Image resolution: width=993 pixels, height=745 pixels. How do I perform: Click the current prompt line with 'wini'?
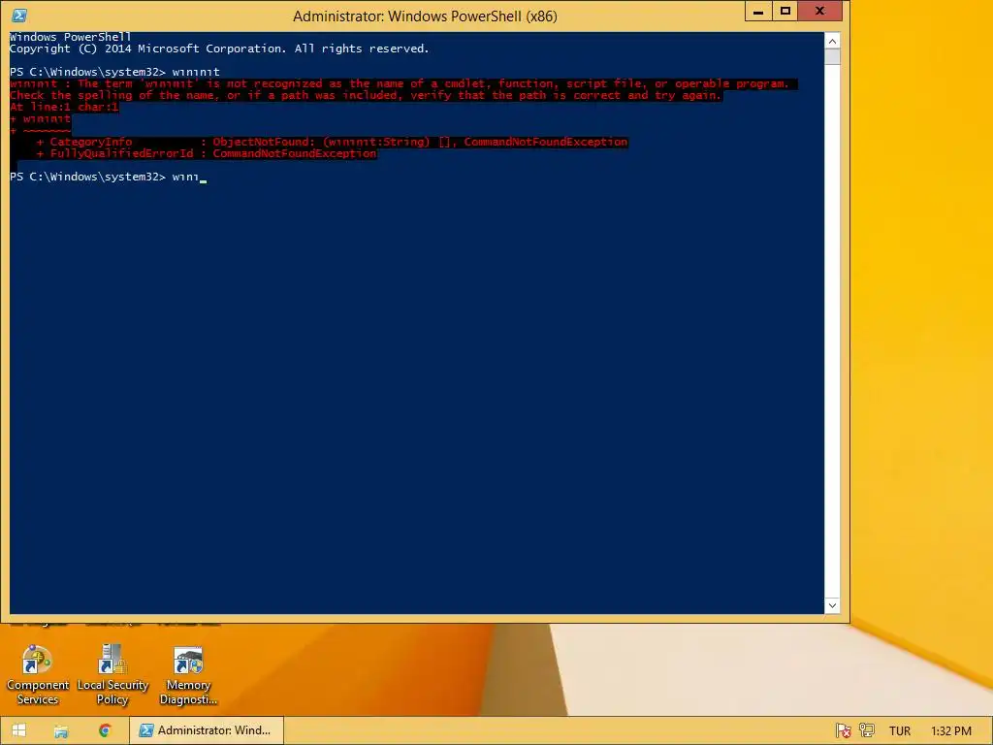point(109,177)
